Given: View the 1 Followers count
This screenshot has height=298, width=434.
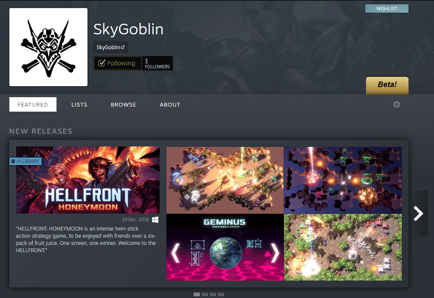Looking at the screenshot, I should coord(157,63).
